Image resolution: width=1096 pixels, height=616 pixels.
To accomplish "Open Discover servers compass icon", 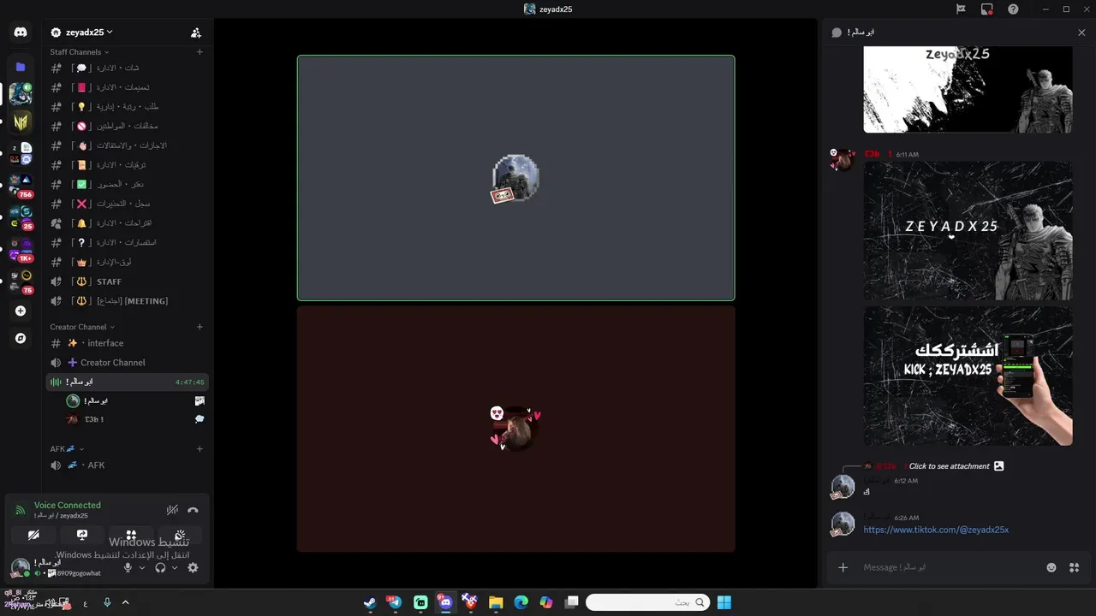I will point(21,338).
